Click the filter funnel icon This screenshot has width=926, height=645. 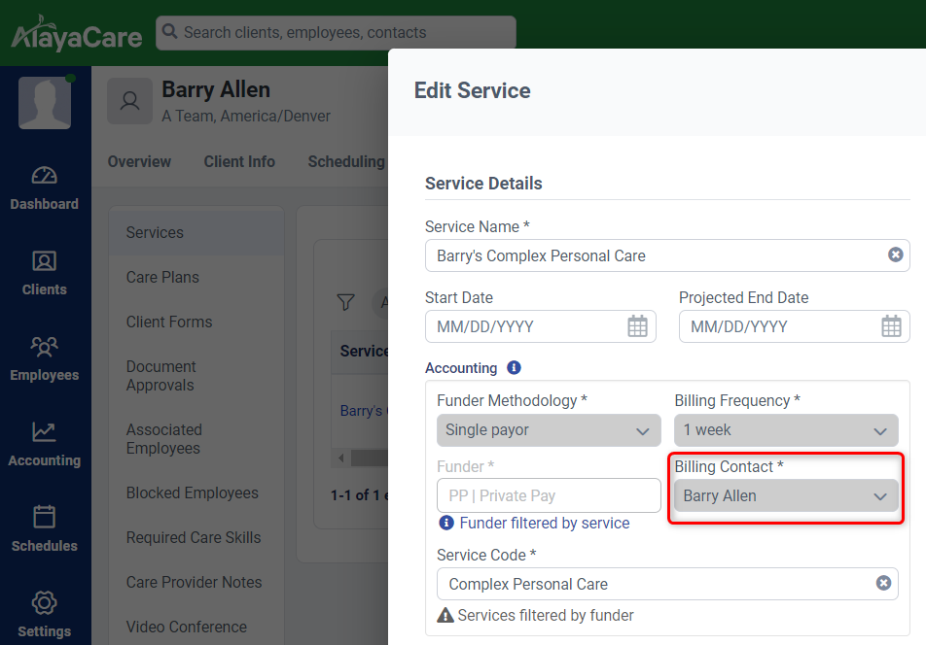point(345,303)
